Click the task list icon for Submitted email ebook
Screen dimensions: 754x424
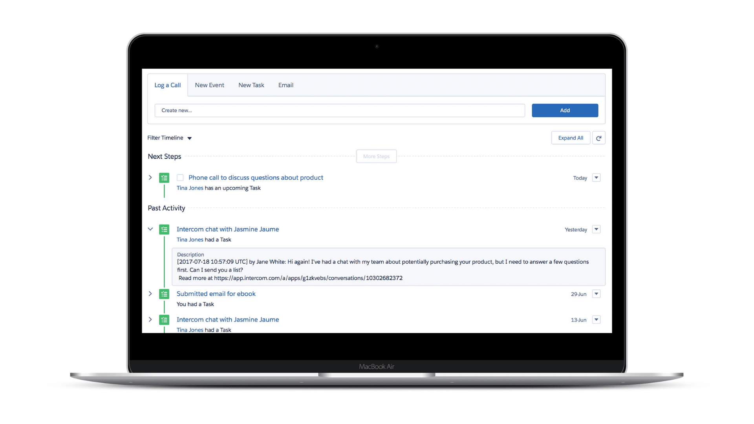point(164,294)
